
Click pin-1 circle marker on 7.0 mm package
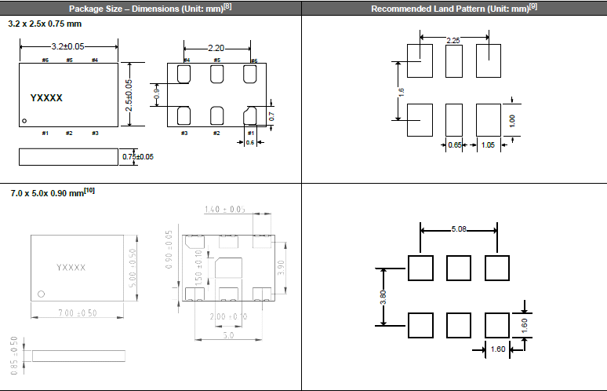pos(42,294)
